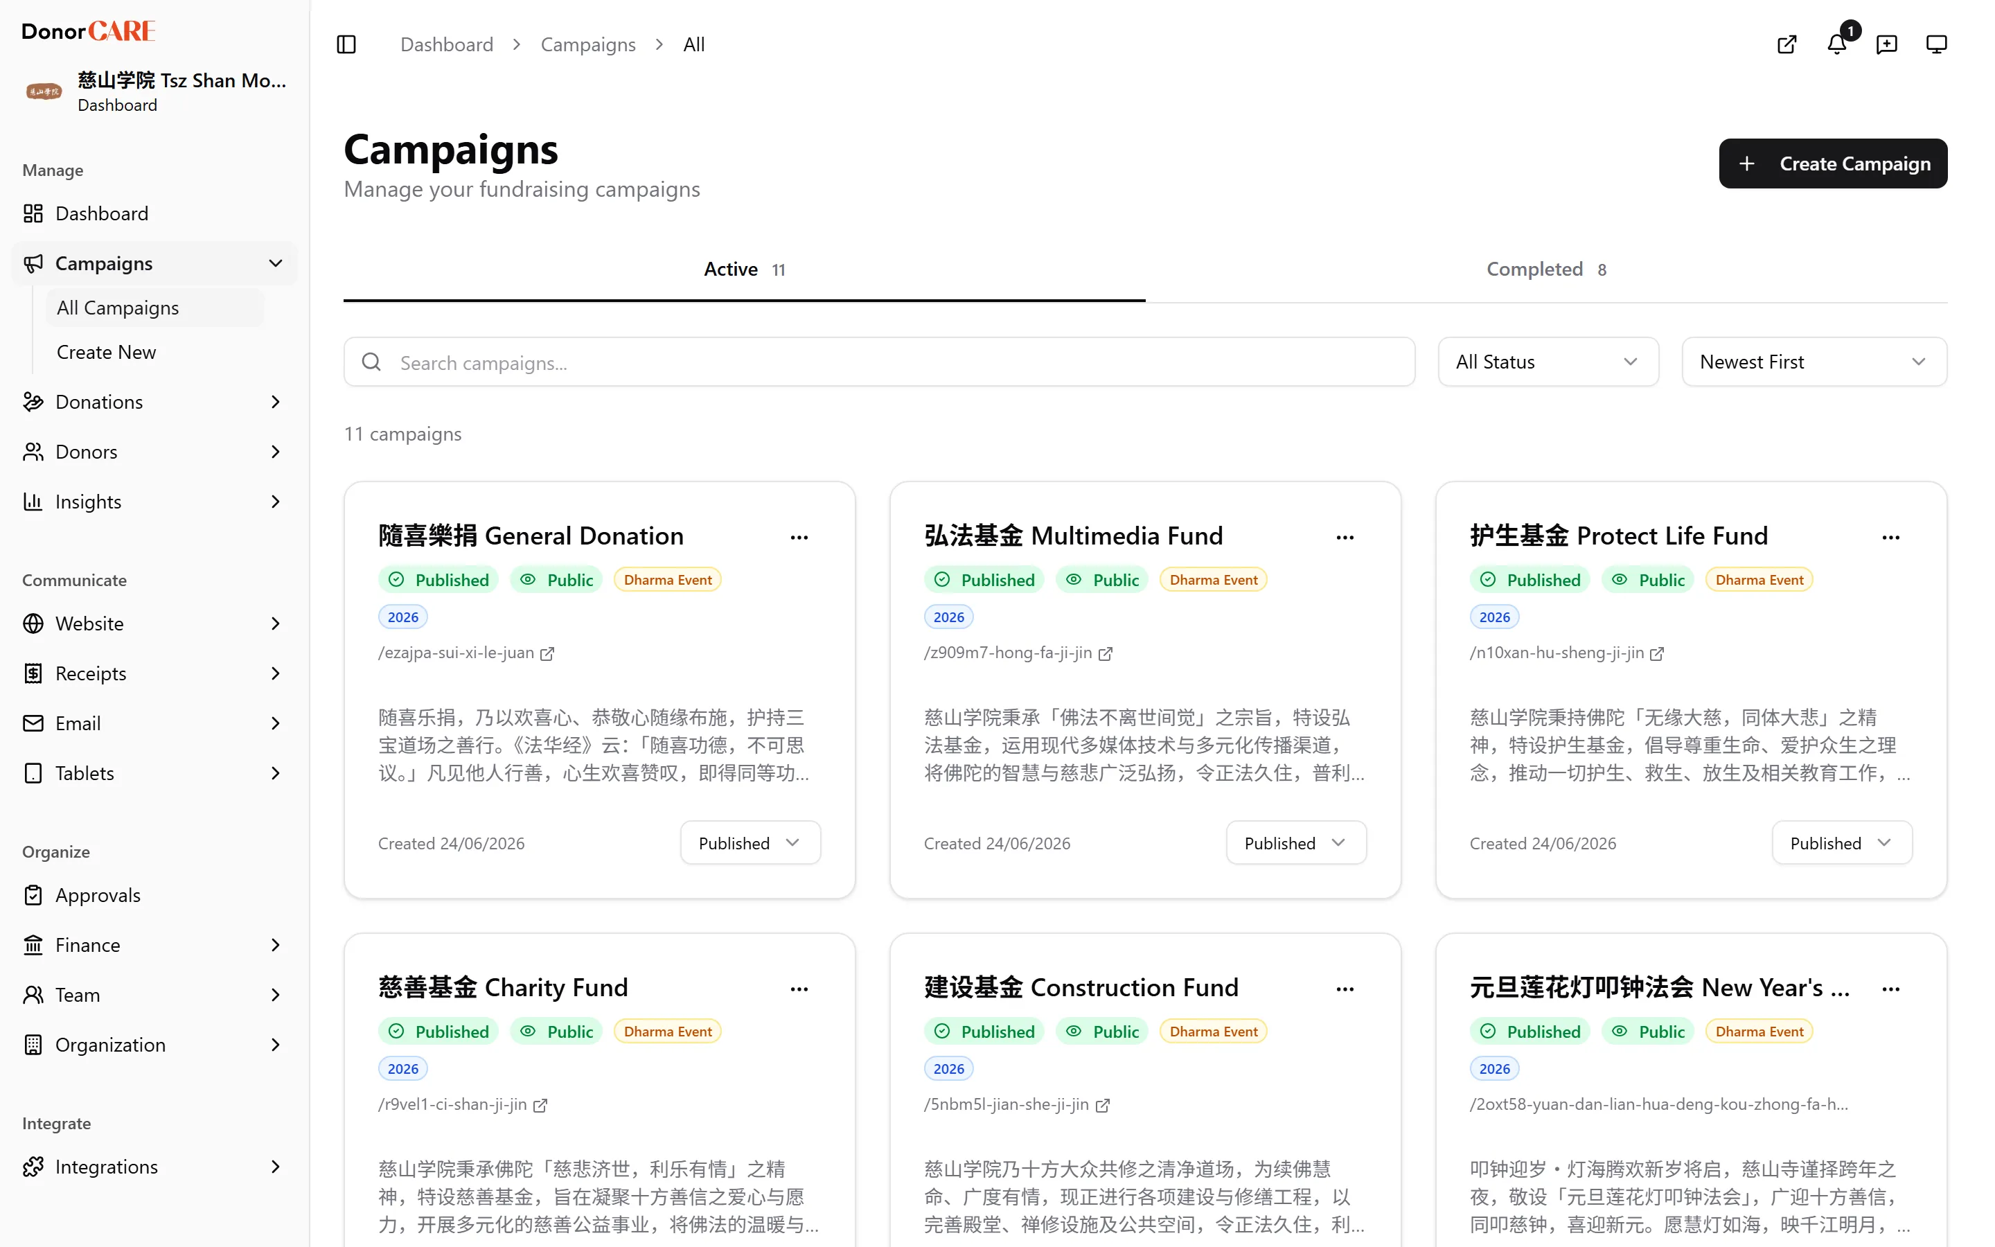Open the feedback message icon
This screenshot has width=1995, height=1247.
click(x=1886, y=44)
